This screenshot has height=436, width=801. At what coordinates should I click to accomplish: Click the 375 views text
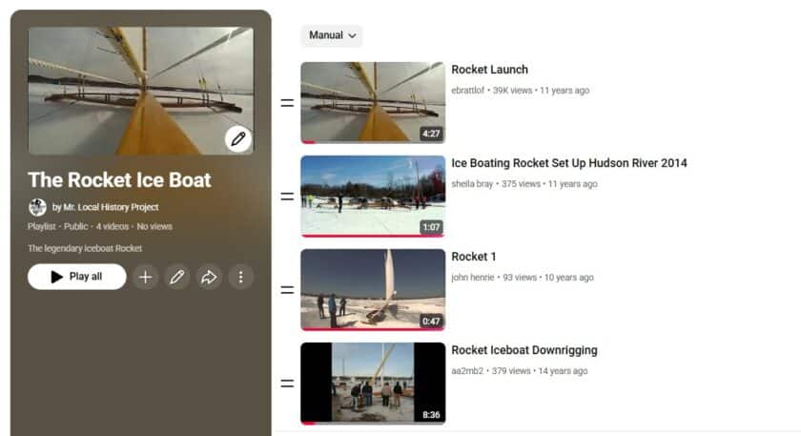coord(521,184)
